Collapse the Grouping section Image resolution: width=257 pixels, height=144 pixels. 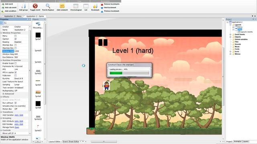(x=1, y=118)
